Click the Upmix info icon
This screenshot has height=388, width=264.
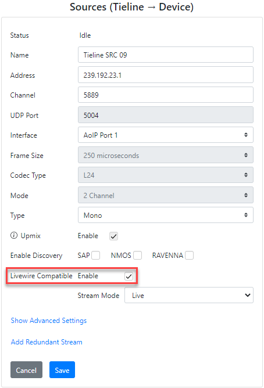14,235
